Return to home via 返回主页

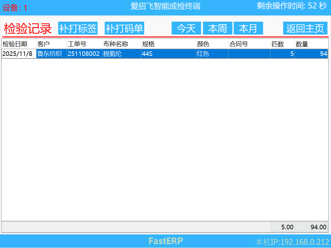tap(305, 28)
